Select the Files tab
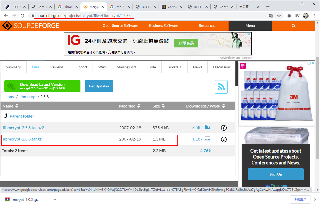 click(x=36, y=67)
